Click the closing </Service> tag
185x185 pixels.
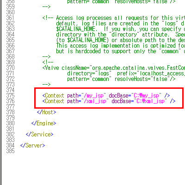pos(39,135)
